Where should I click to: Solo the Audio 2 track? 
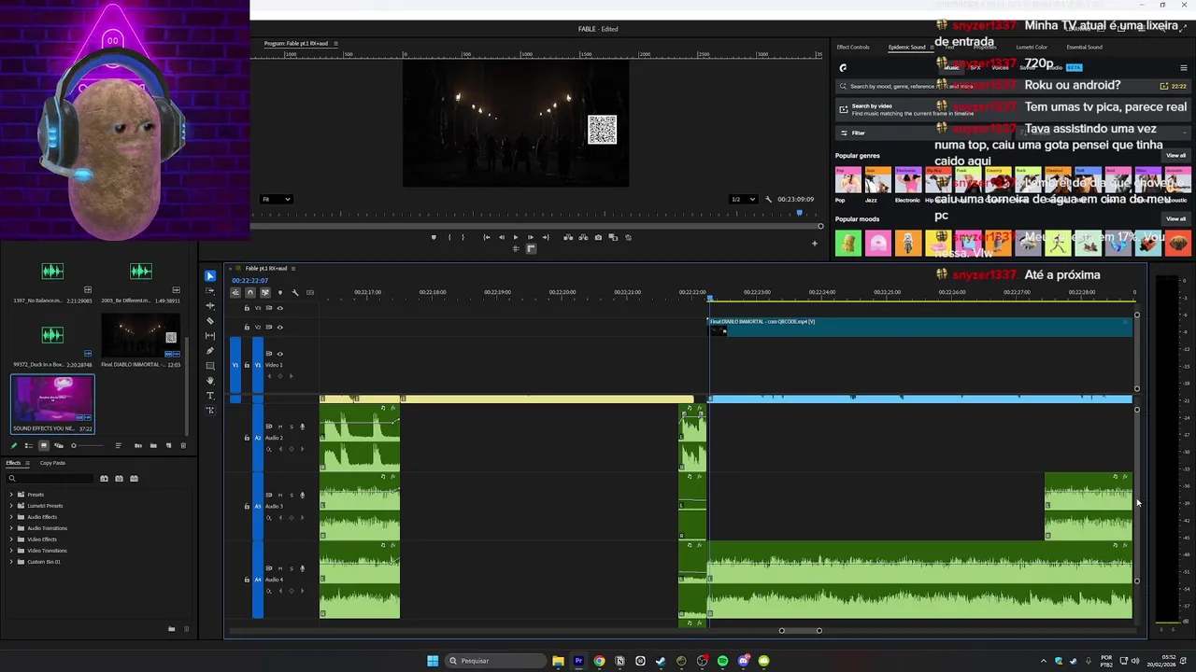(291, 427)
